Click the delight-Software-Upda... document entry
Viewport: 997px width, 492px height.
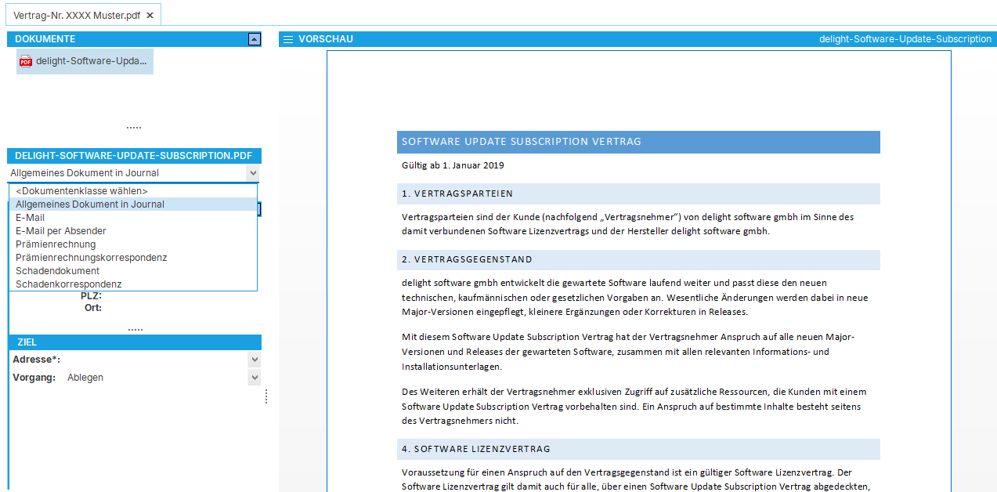click(91, 61)
